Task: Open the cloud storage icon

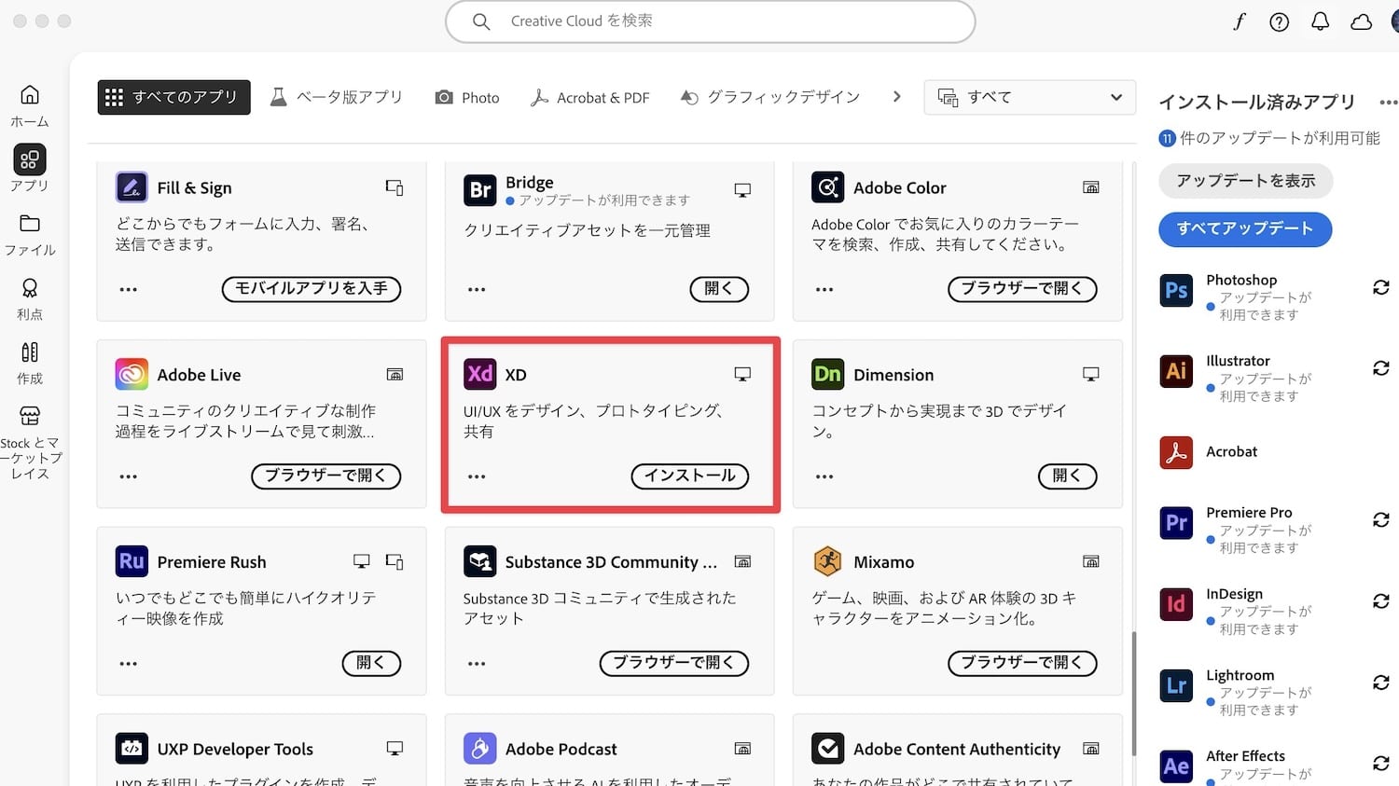Action: click(x=1361, y=21)
